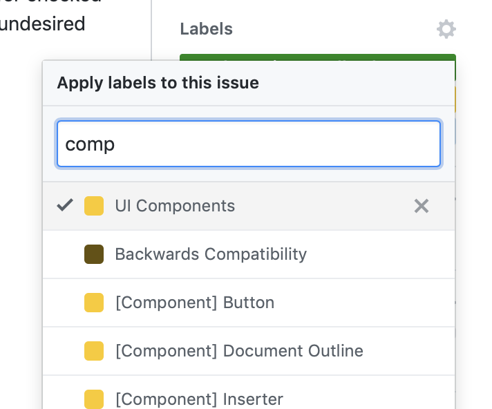This screenshot has width=492, height=409.
Task: Open the Labels gear settings icon
Action: coord(446,29)
